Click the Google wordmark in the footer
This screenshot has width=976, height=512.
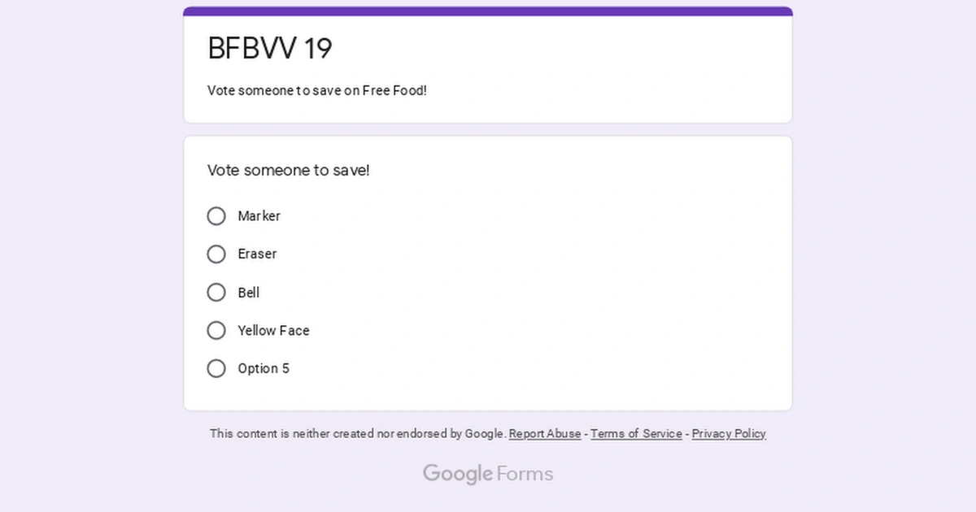(x=455, y=473)
